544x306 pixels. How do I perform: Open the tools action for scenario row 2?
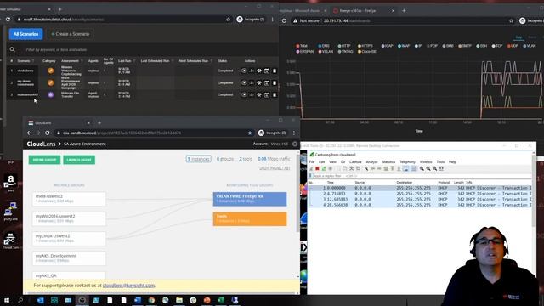tap(259, 83)
